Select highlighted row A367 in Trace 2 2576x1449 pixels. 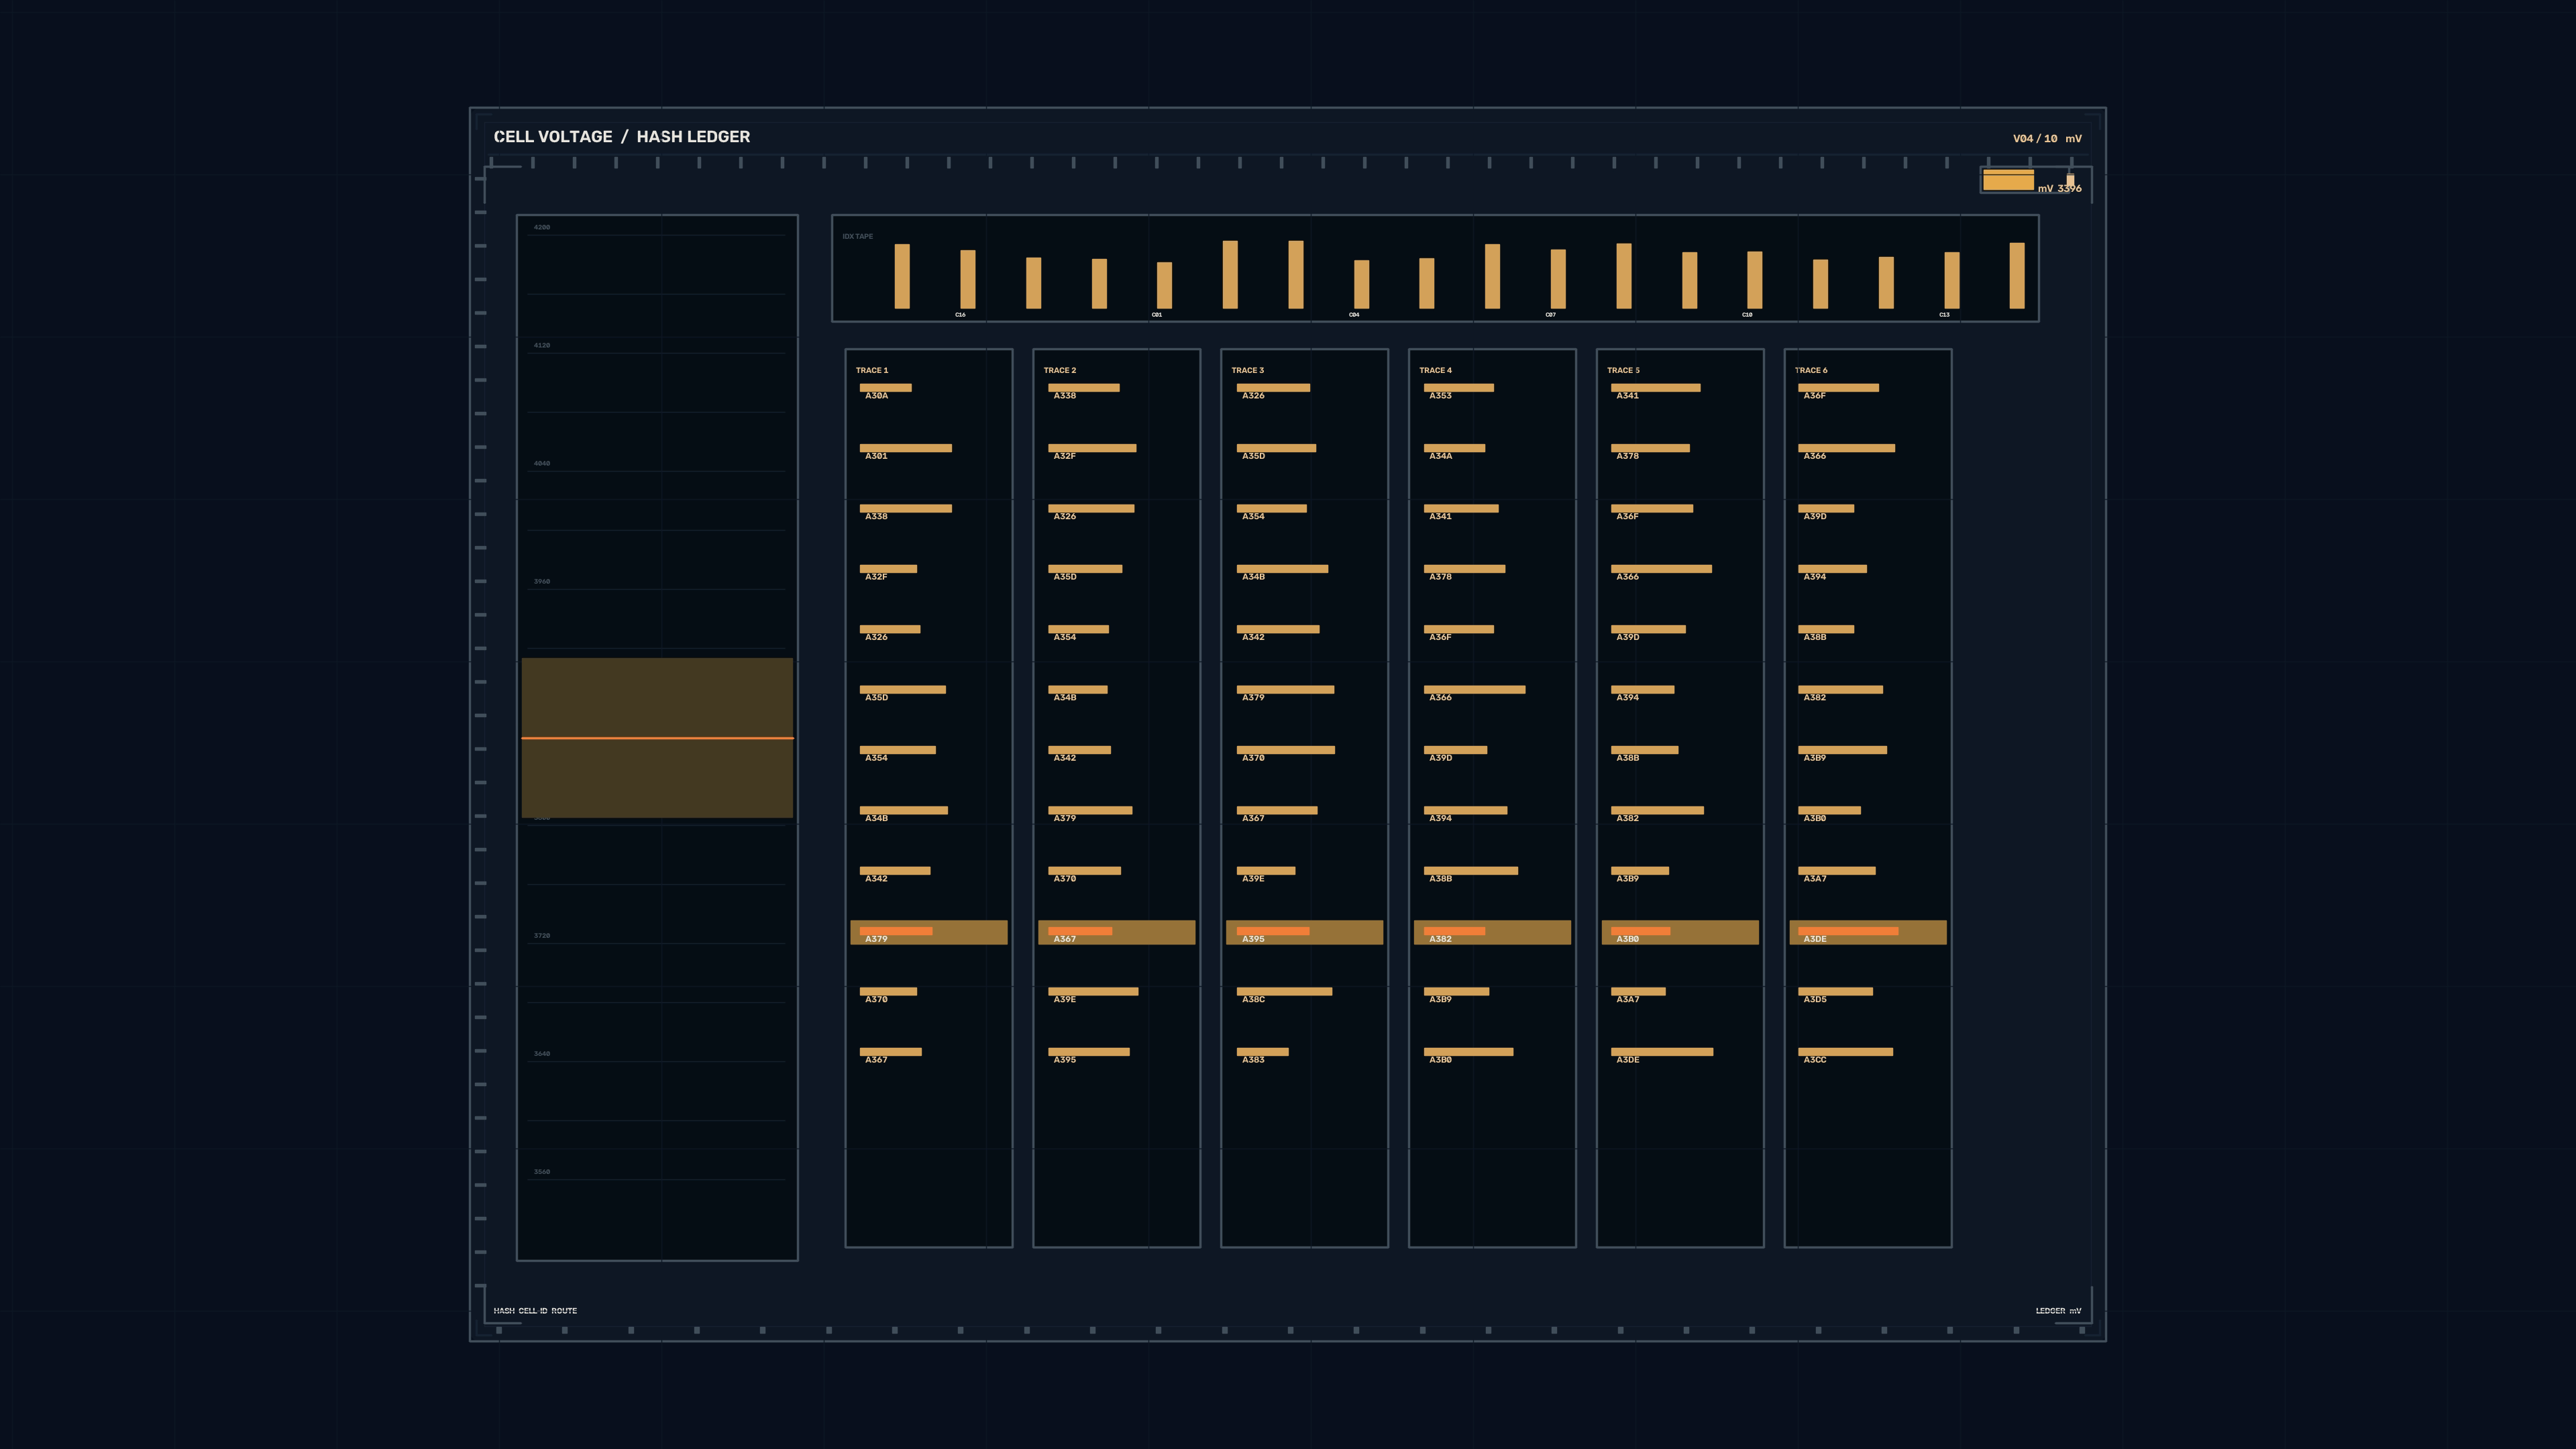point(1117,932)
